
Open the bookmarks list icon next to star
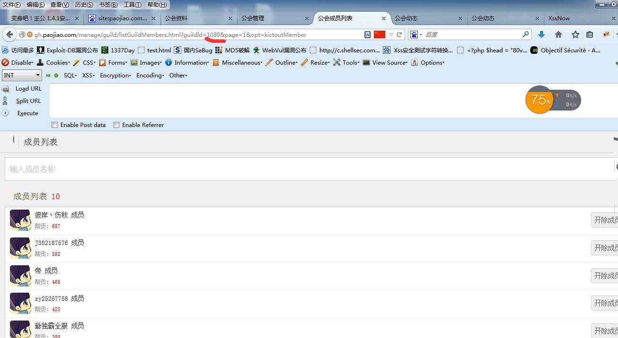coord(590,34)
